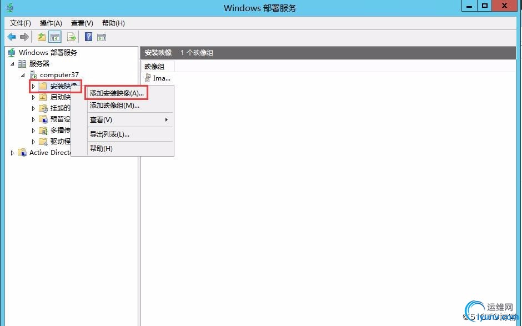Click the Windows 部署服务 root node icon
The width and height of the screenshot is (522, 326).
[x=12, y=53]
